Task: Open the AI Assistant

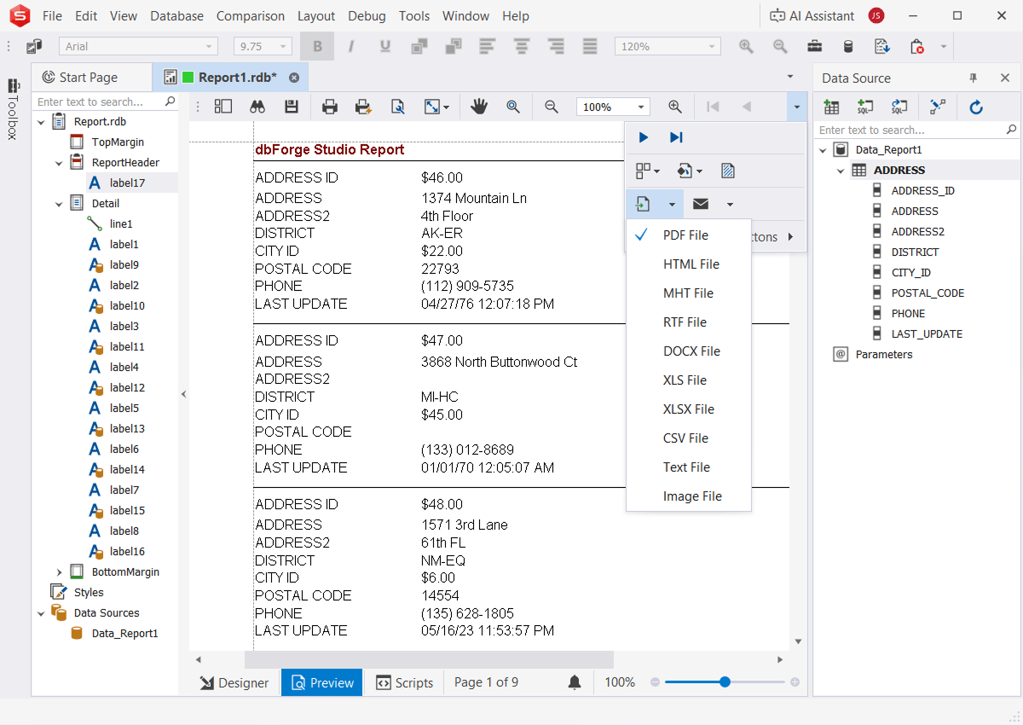Action: click(811, 15)
